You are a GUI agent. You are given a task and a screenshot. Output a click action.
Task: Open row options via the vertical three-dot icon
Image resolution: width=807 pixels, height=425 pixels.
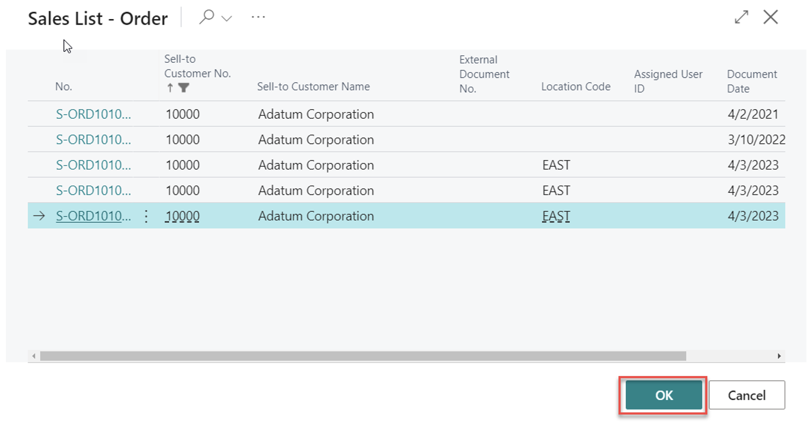tap(146, 216)
